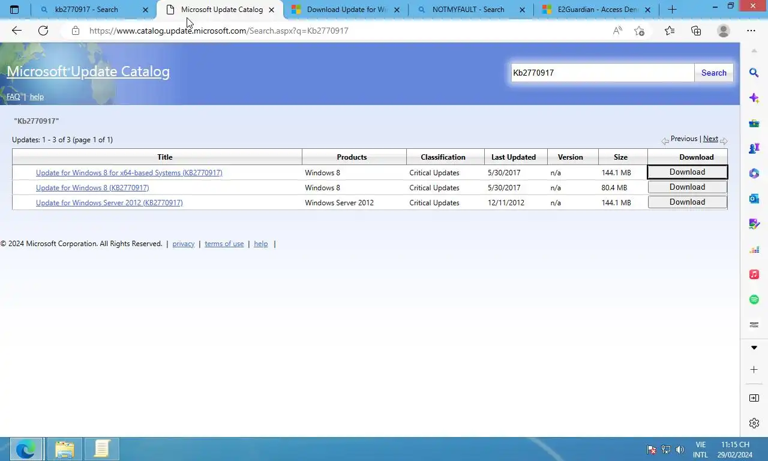768x461 pixels.
Task: Open Update for Windows Server 2012 link
Action: [109, 203]
